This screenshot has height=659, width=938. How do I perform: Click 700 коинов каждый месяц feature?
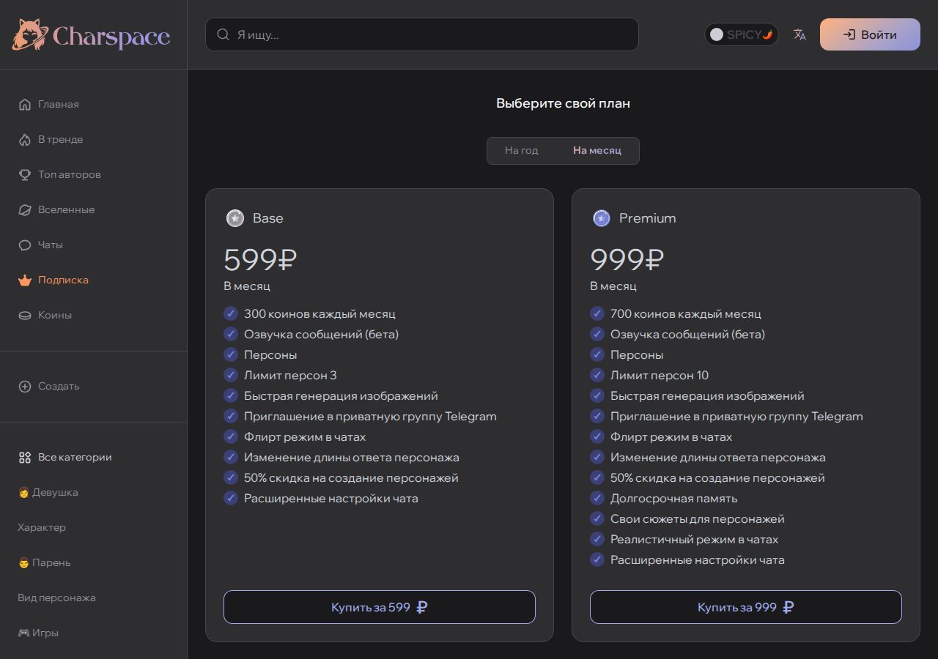686,313
